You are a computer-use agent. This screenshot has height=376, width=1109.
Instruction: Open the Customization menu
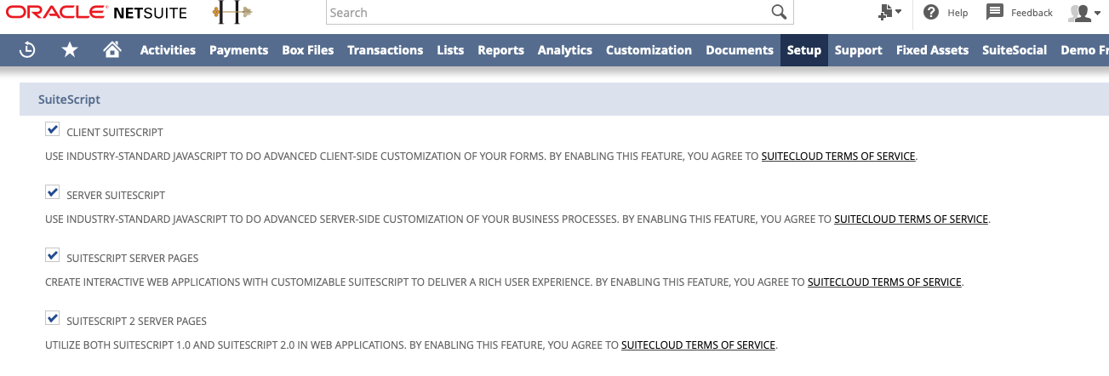pos(649,50)
